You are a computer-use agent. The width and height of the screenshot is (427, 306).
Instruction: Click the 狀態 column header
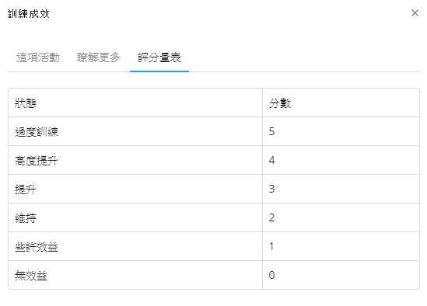click(x=135, y=103)
